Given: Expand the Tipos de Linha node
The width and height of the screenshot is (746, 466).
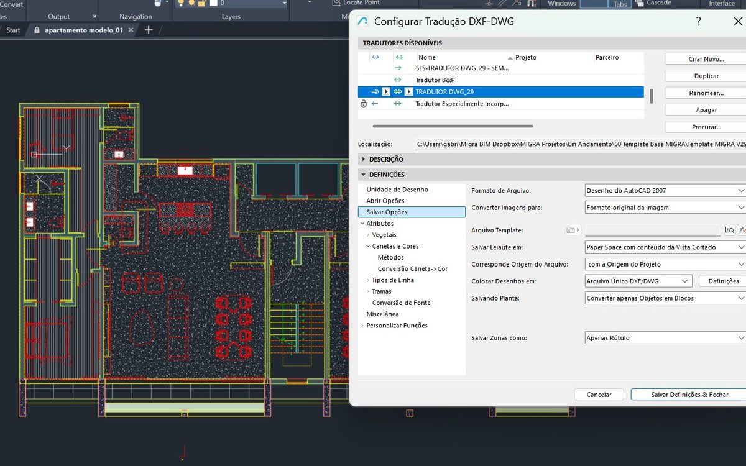Looking at the screenshot, I should tap(368, 280).
